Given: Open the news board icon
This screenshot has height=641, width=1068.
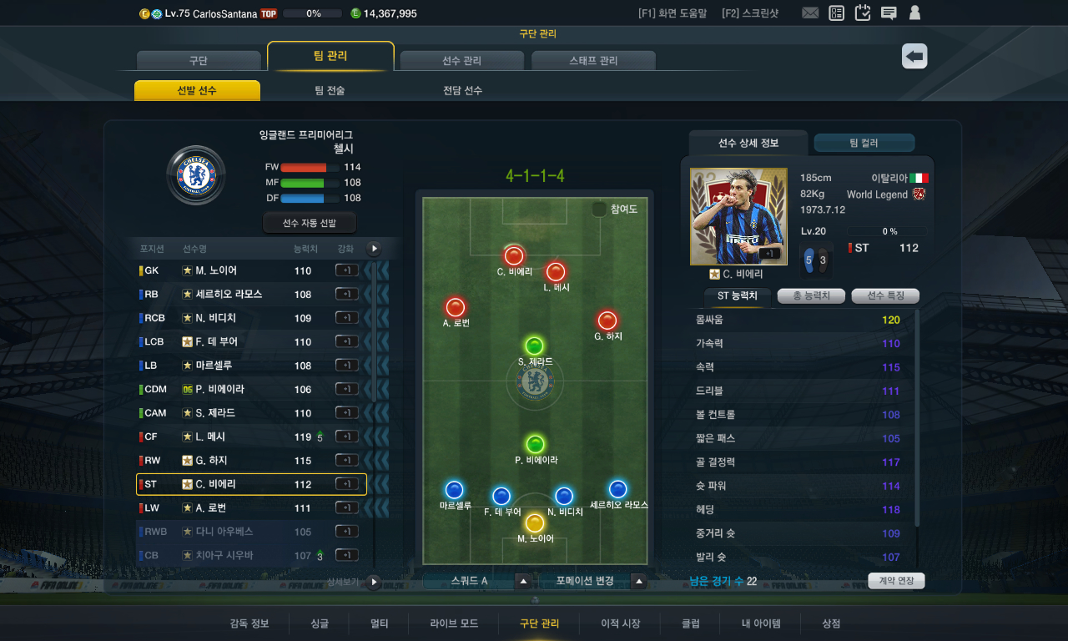Looking at the screenshot, I should (x=837, y=13).
